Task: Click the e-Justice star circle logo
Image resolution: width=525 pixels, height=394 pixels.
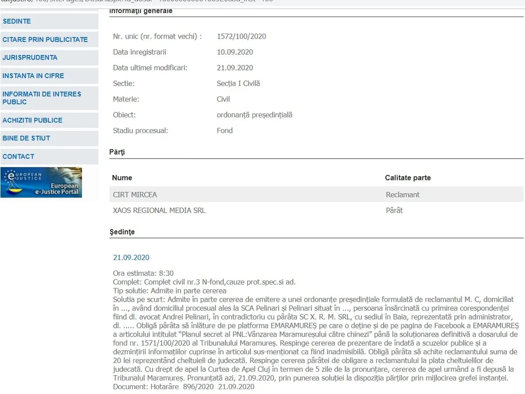Action: 10,177
